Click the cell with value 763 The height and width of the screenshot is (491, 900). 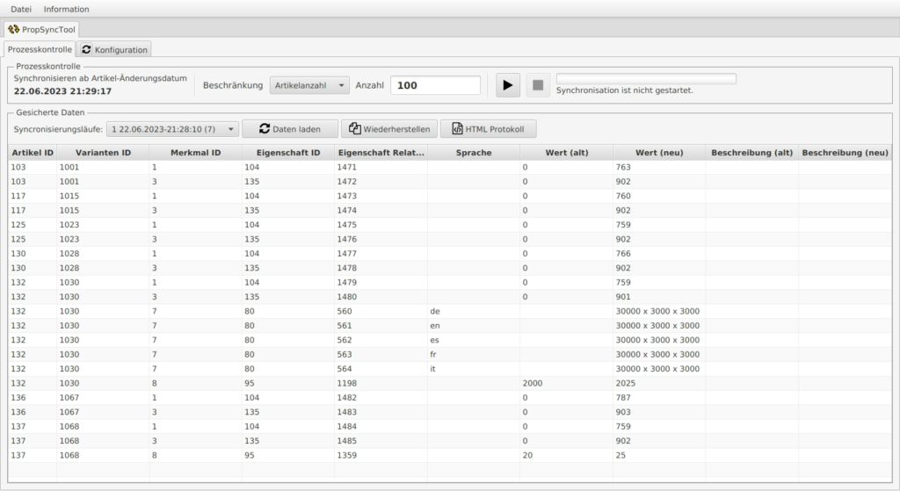point(659,167)
